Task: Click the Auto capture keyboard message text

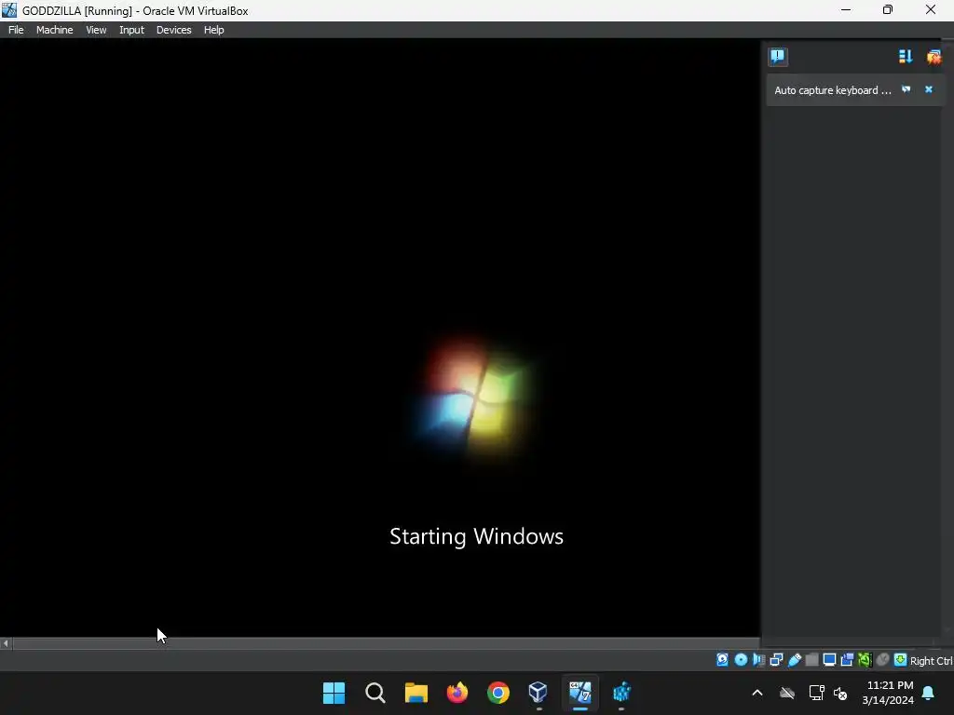Action: [832, 90]
